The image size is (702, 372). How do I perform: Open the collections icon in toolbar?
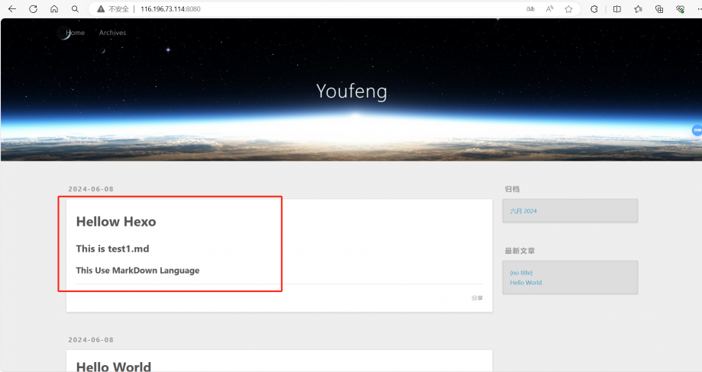pos(659,9)
